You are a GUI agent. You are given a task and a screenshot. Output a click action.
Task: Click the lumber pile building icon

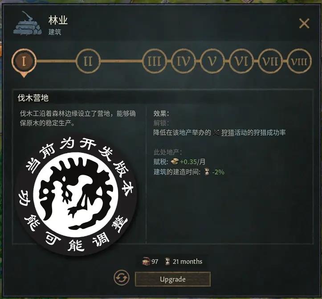pyautogui.click(x=28, y=24)
